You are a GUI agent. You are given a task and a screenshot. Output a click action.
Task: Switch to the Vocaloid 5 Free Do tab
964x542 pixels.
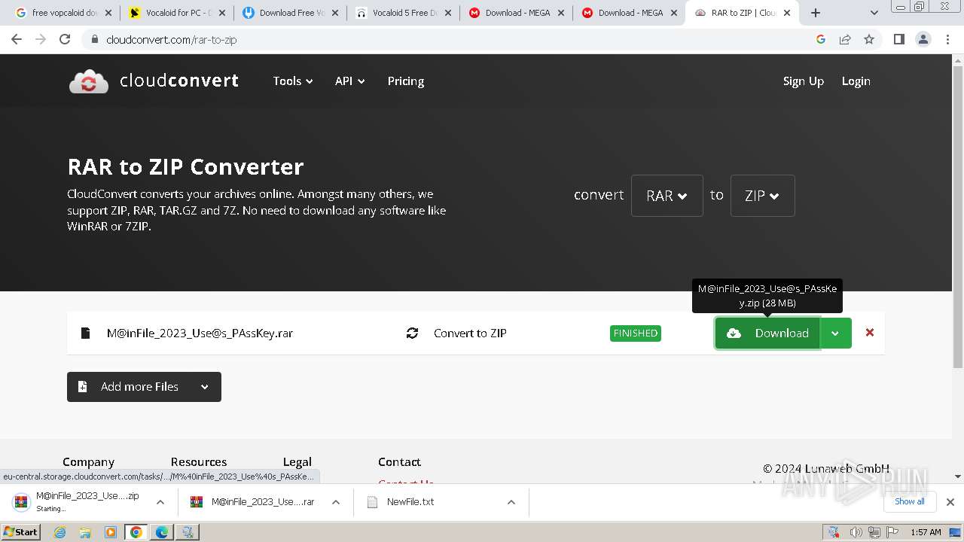tap(402, 13)
